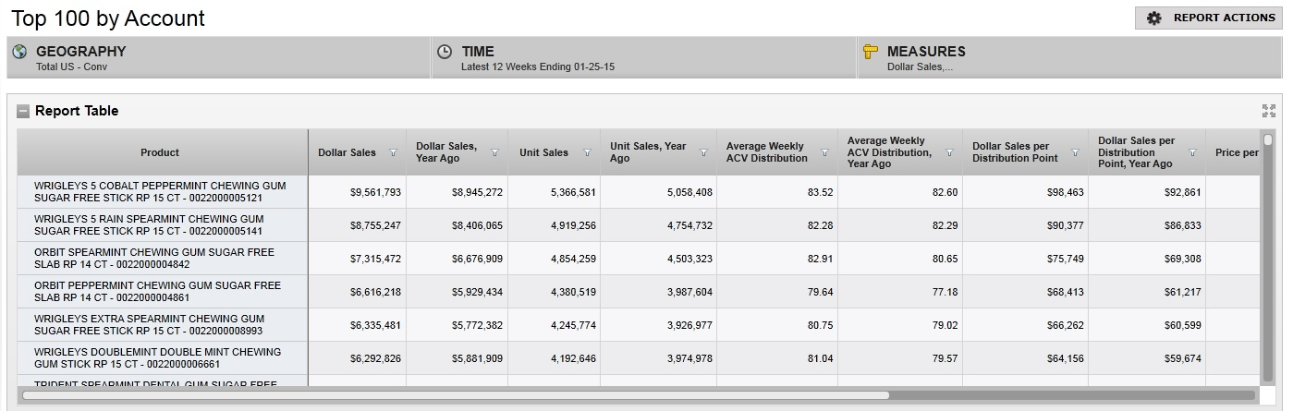Click the Time clock icon

pyautogui.click(x=445, y=52)
